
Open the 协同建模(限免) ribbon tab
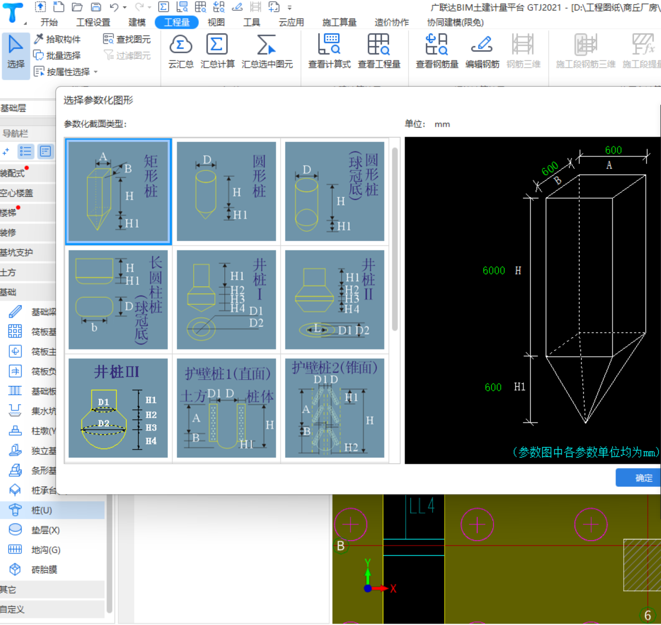455,22
